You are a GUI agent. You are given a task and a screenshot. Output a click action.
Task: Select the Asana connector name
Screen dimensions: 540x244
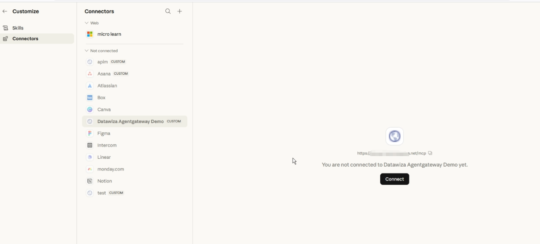[x=104, y=74]
